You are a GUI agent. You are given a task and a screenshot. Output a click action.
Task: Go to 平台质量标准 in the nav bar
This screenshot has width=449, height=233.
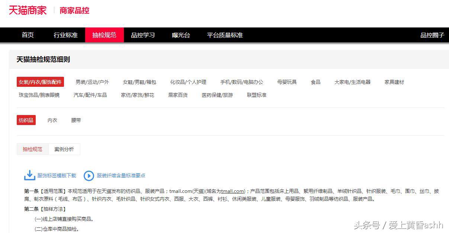click(x=225, y=35)
